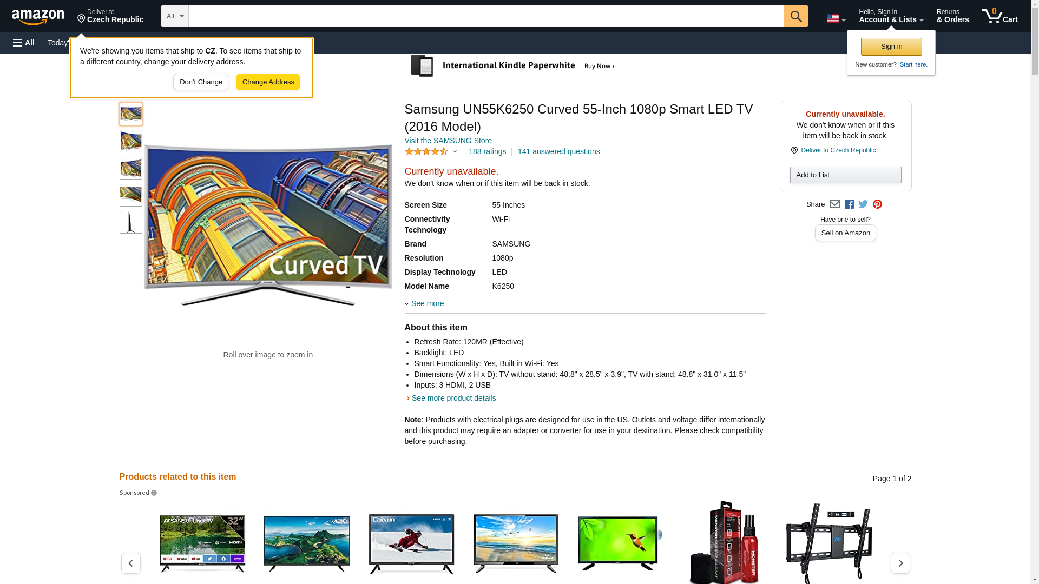Click into the Amazon search field
Screen dimensions: 1039x584
click(x=485, y=16)
